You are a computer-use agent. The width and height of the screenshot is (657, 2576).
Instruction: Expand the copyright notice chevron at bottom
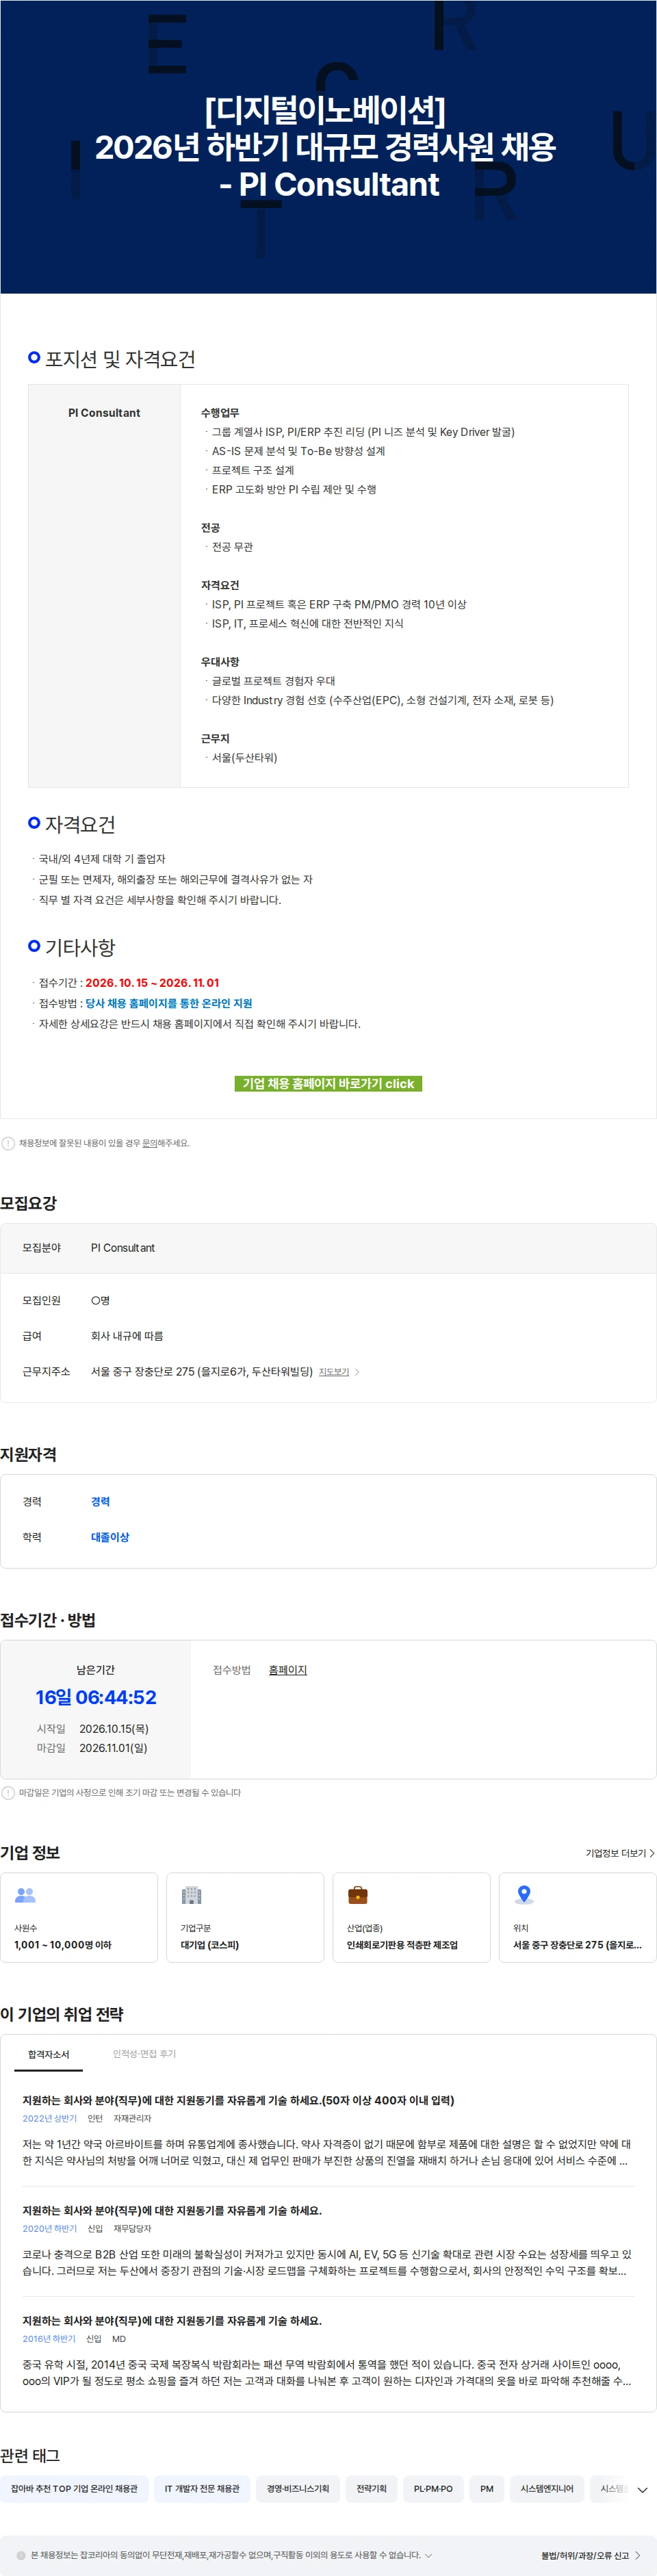click(x=429, y=2555)
